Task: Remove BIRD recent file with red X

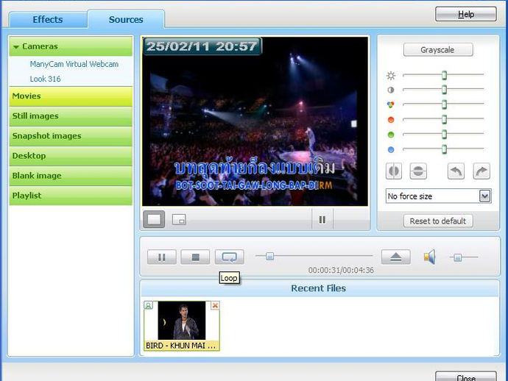Action: pos(215,305)
